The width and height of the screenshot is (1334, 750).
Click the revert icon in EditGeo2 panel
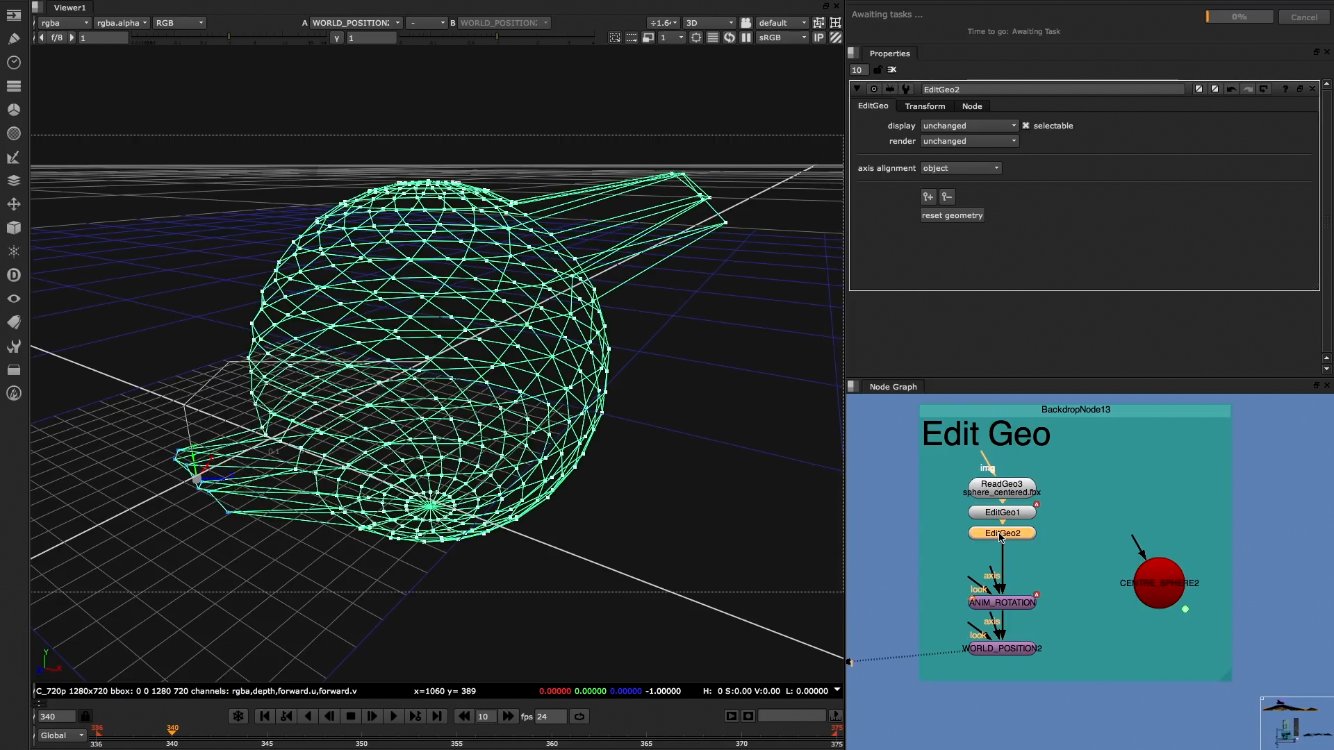coord(1264,89)
